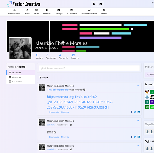This screenshot has height=154, width=154.
Task: Select Acerca de in the profile menu
Action: coord(20,77)
